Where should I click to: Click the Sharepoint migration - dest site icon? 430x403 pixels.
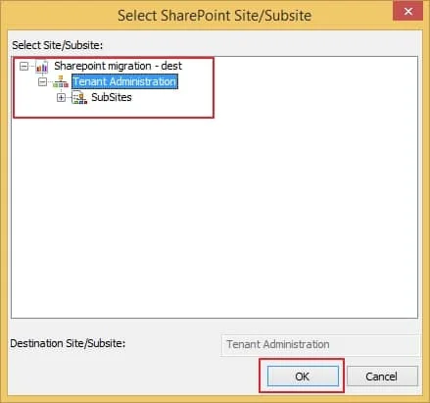click(42, 67)
